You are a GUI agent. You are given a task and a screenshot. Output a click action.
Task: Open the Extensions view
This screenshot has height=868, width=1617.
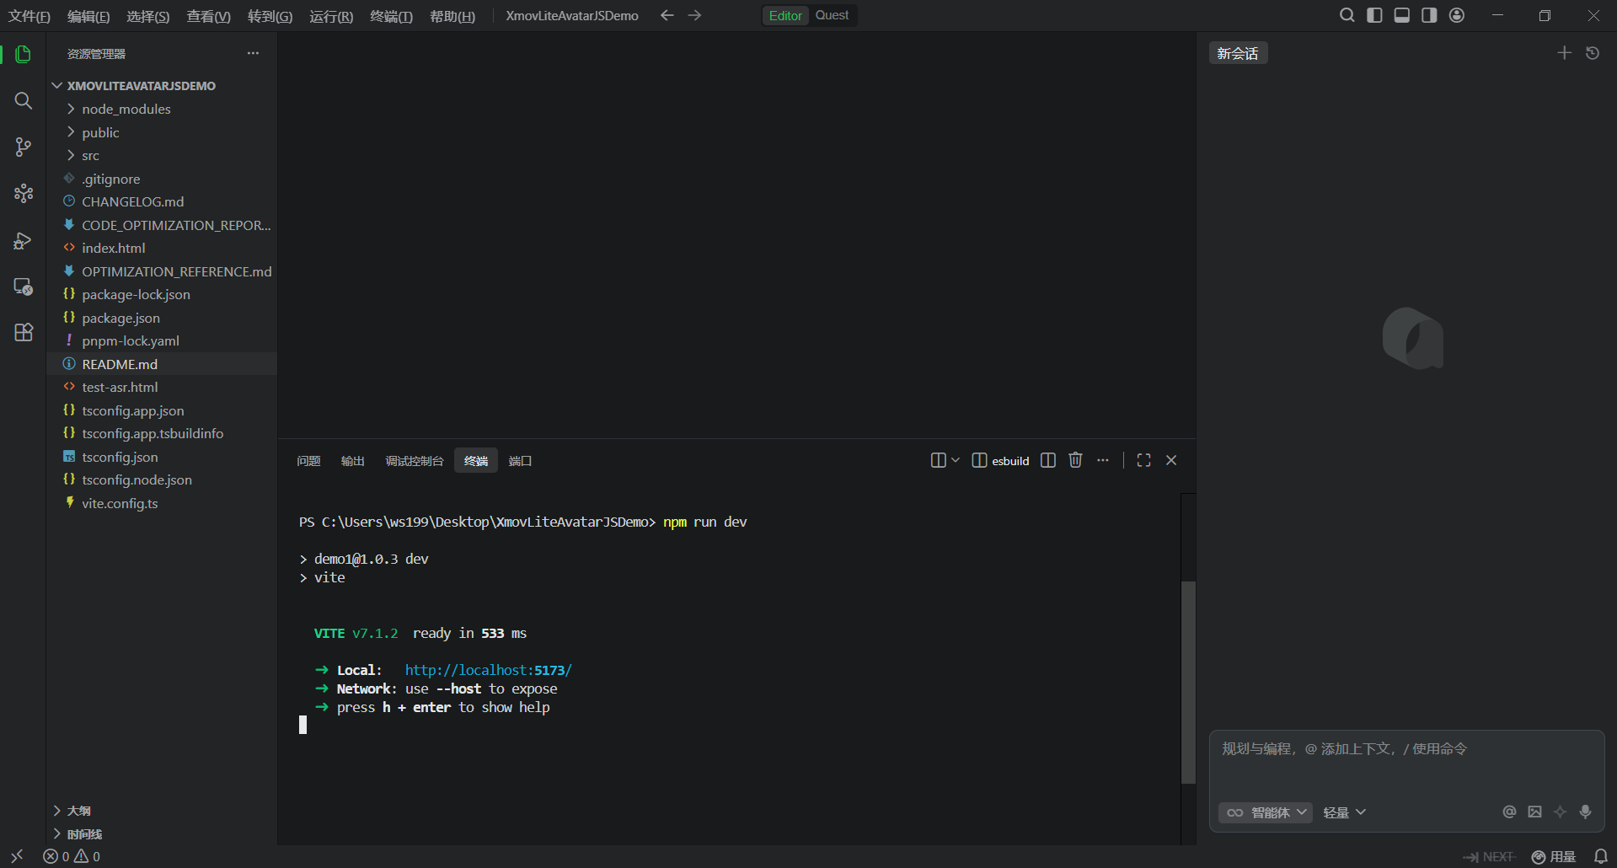point(24,332)
